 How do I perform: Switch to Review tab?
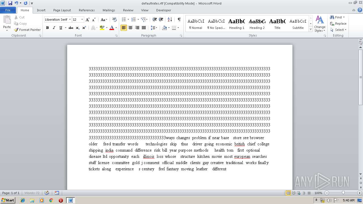point(128,10)
